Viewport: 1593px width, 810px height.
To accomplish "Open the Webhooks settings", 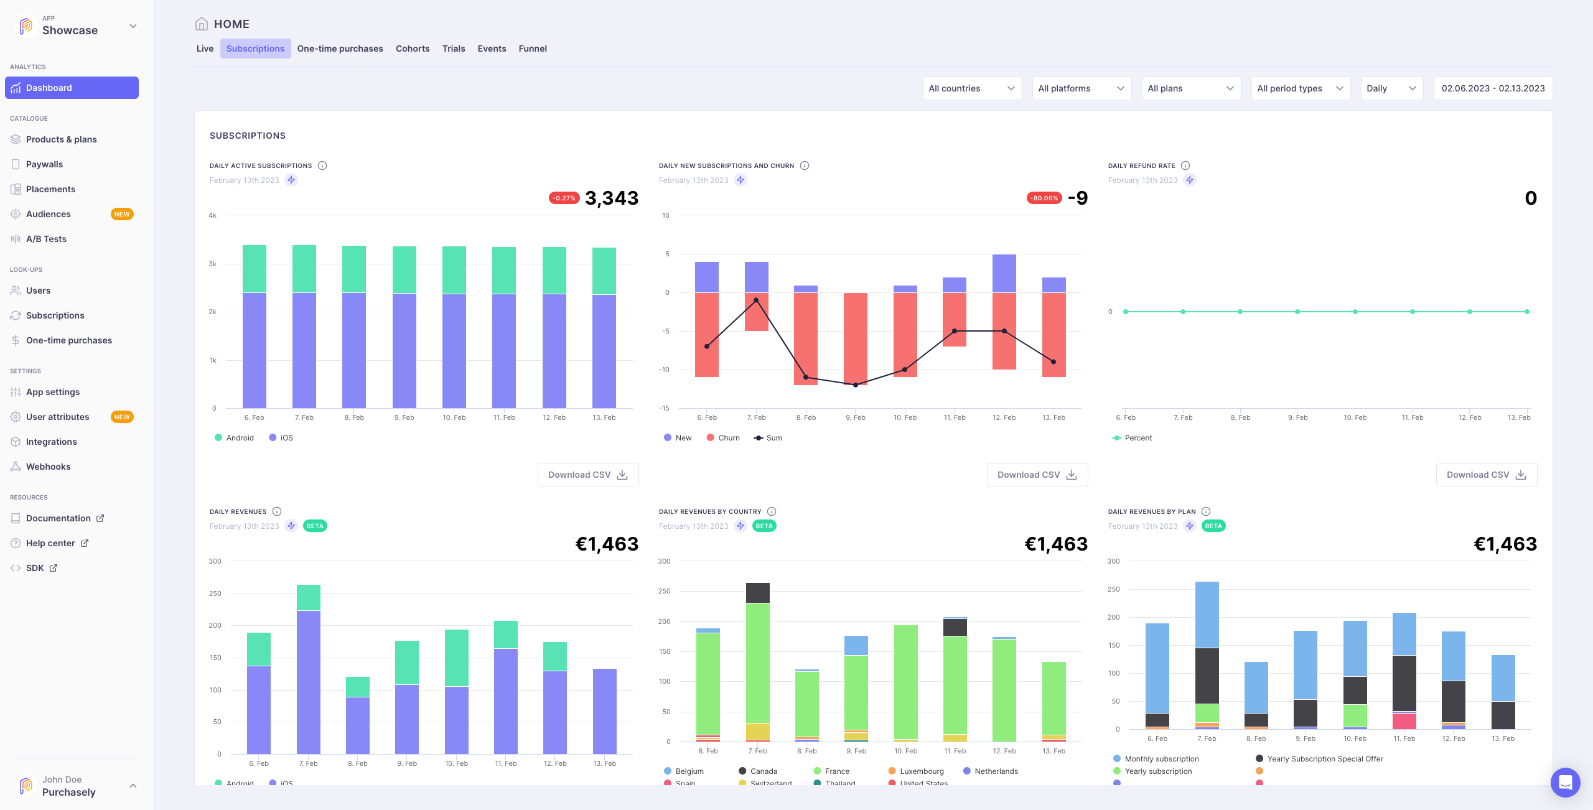I will coord(47,466).
